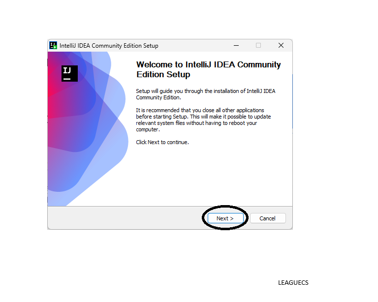Image resolution: width=378 pixels, height=302 pixels.
Task: Minimize the IntelliJ IDEA Setup window
Action: pyautogui.click(x=236, y=45)
